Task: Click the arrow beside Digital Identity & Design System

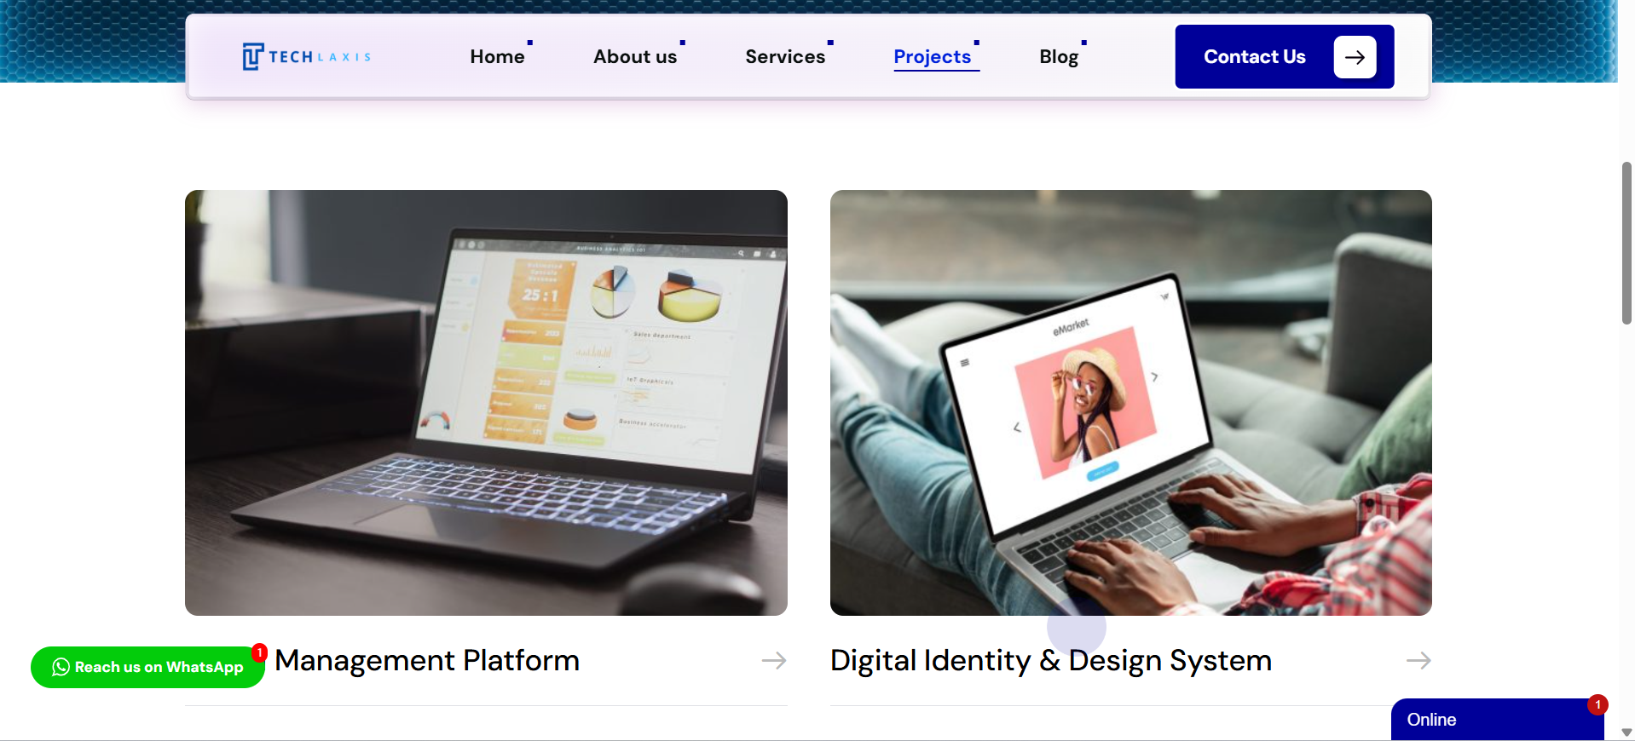Action: 1418,660
